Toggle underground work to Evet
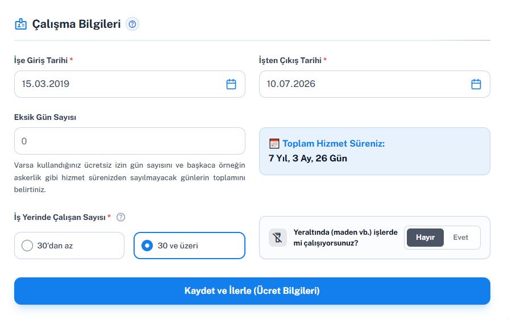 [460, 238]
